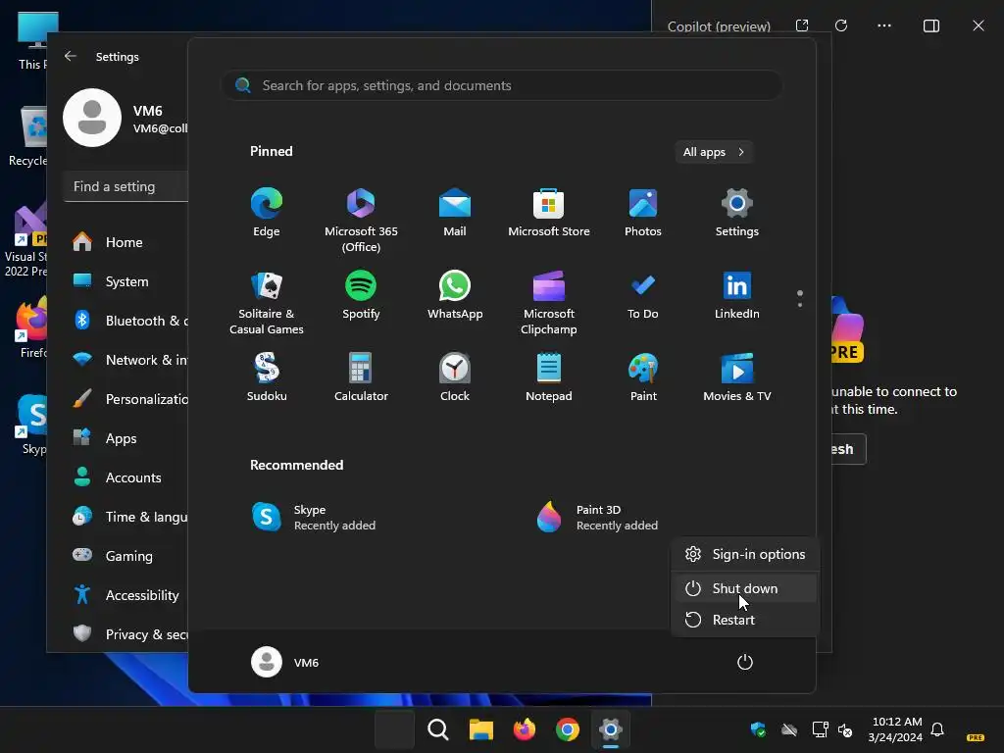This screenshot has height=753, width=1004.
Task: Choose Restart from power menu
Action: tap(745, 620)
